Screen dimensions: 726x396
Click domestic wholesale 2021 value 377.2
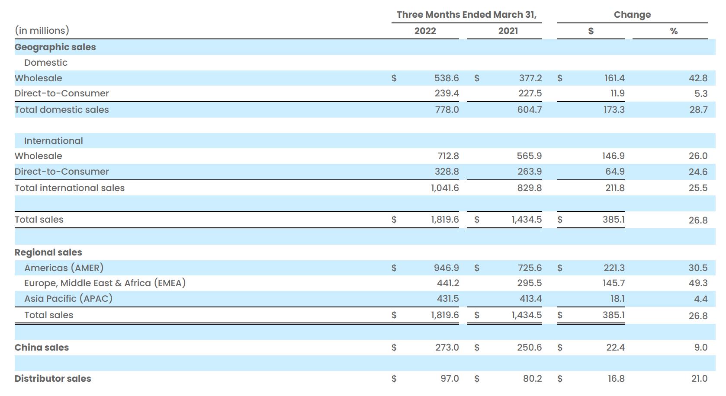(x=530, y=78)
